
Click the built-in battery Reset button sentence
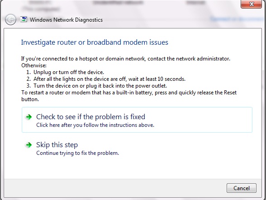[x=129, y=96]
